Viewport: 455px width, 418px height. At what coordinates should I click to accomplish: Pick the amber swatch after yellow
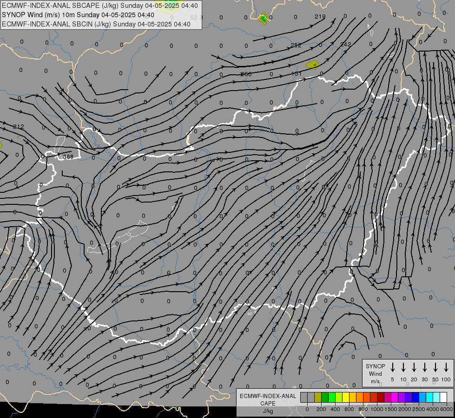click(353, 397)
